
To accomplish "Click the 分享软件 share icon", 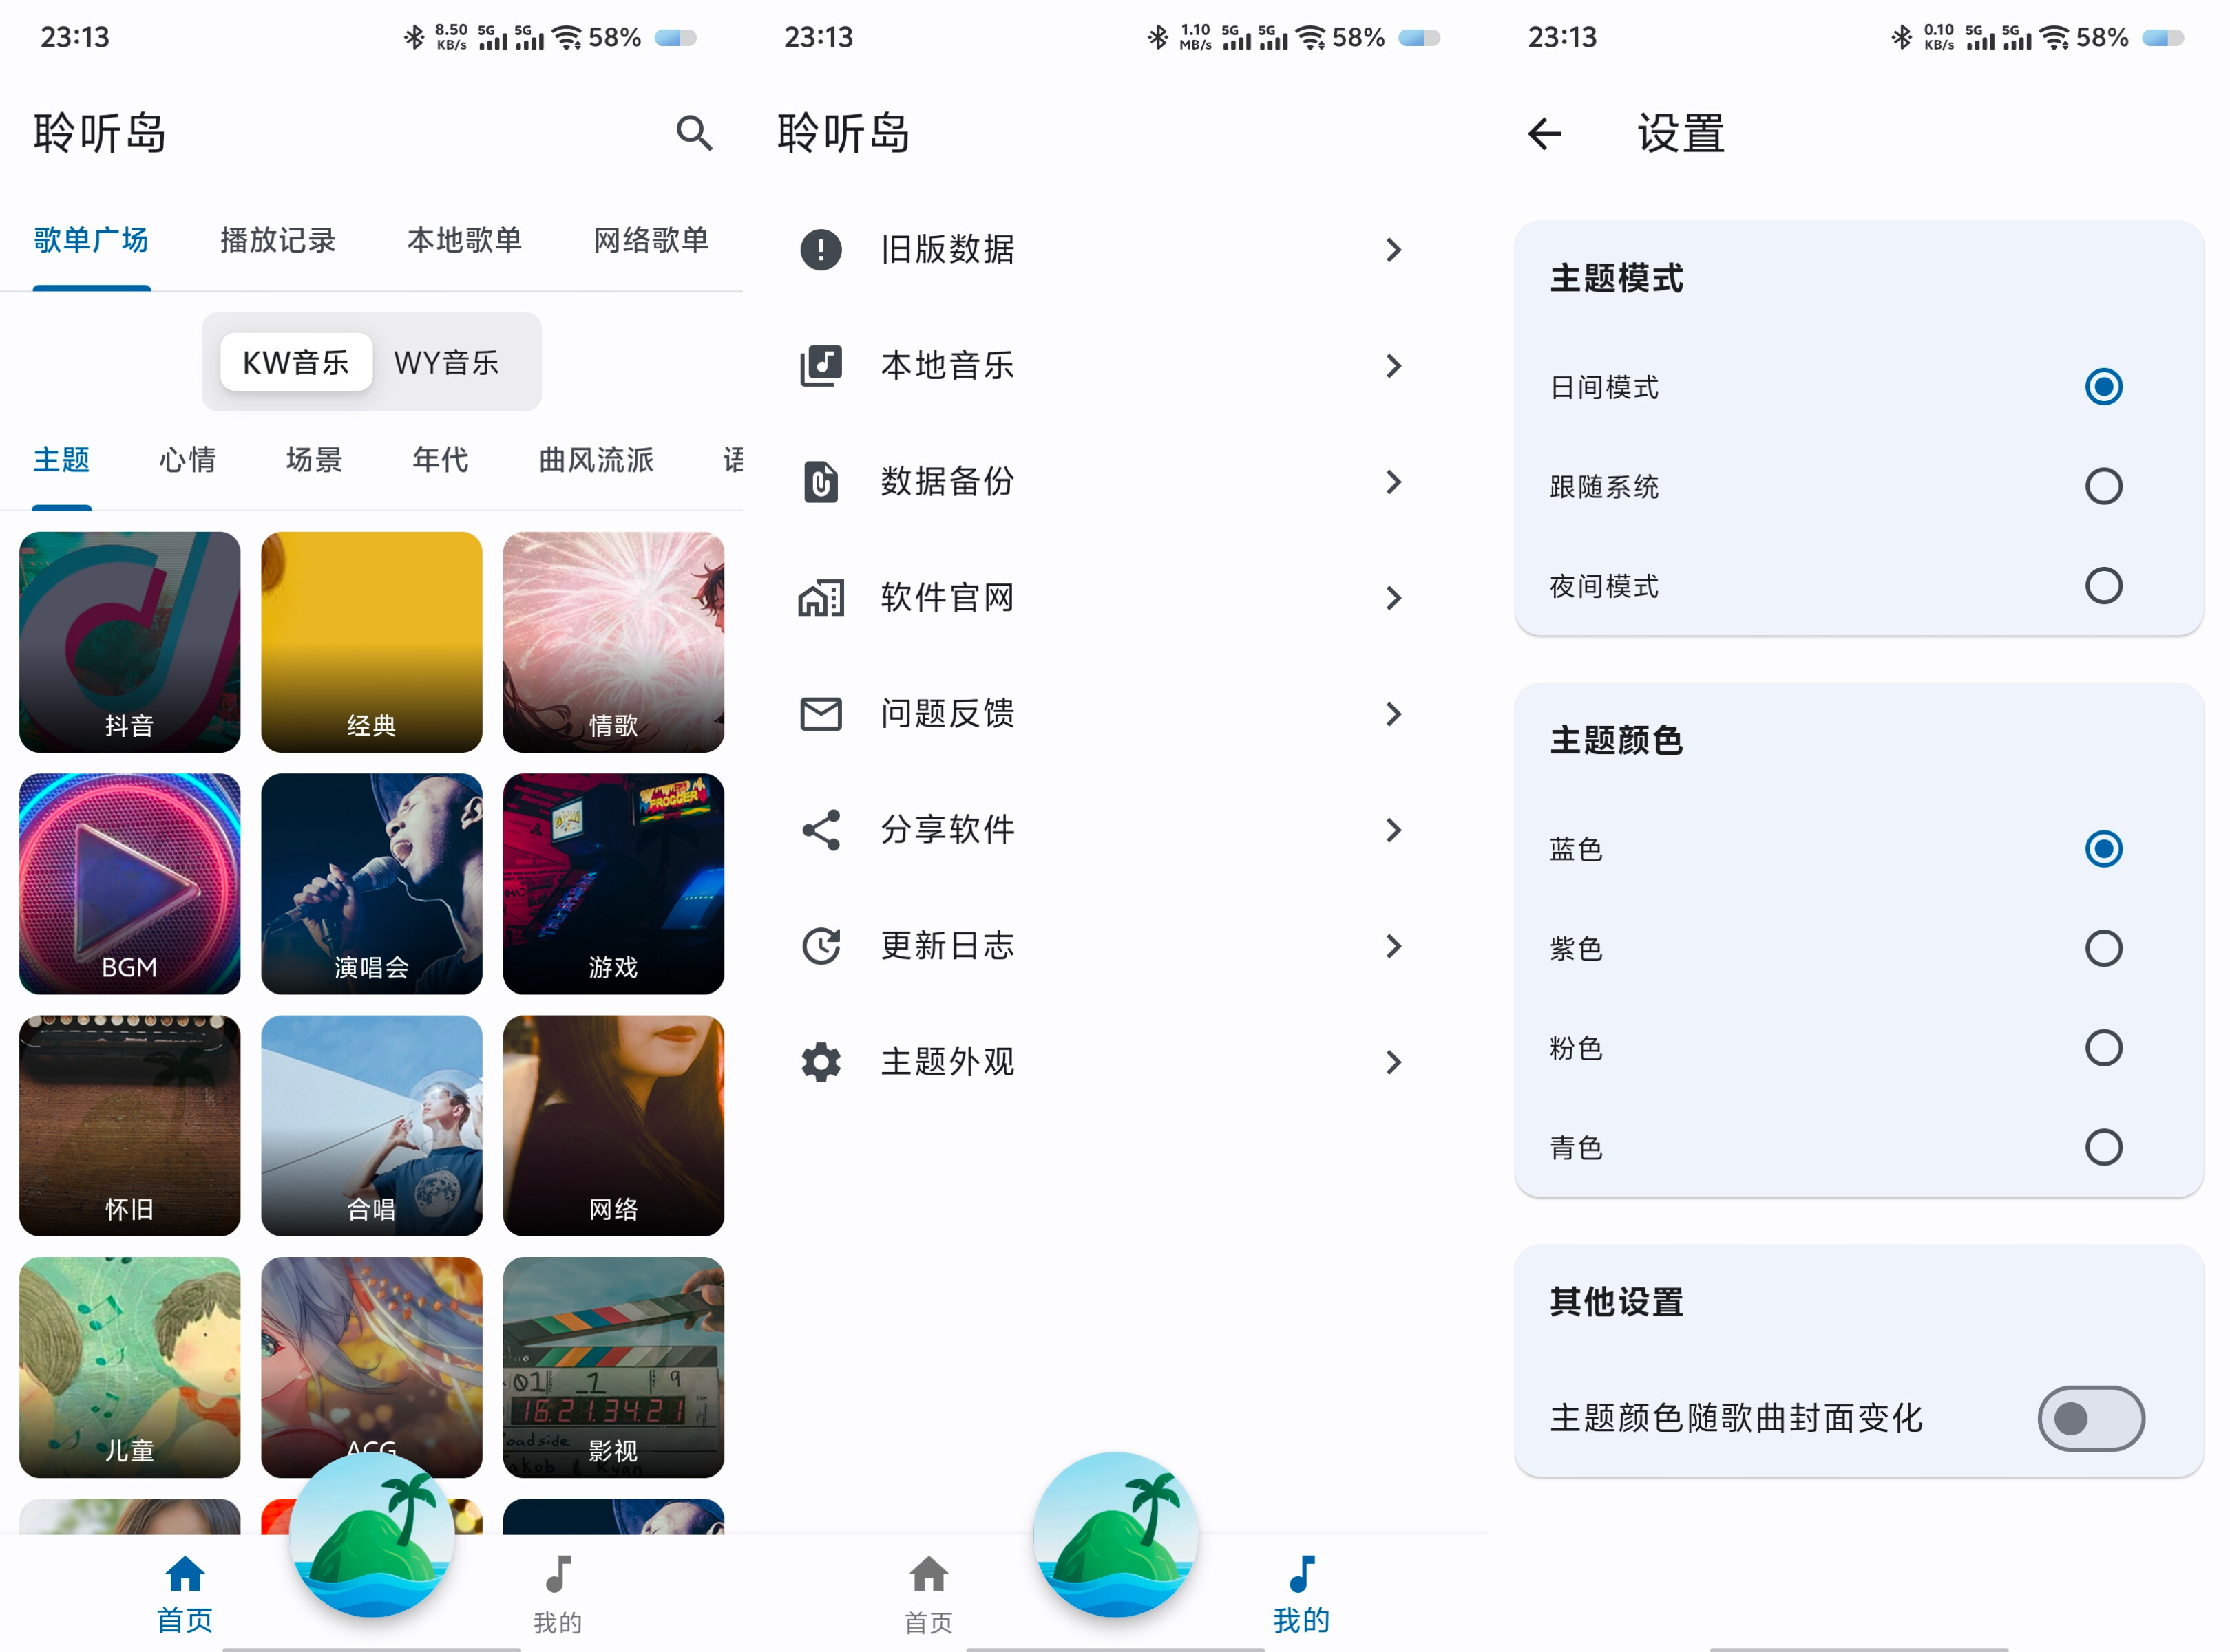I will (x=821, y=830).
